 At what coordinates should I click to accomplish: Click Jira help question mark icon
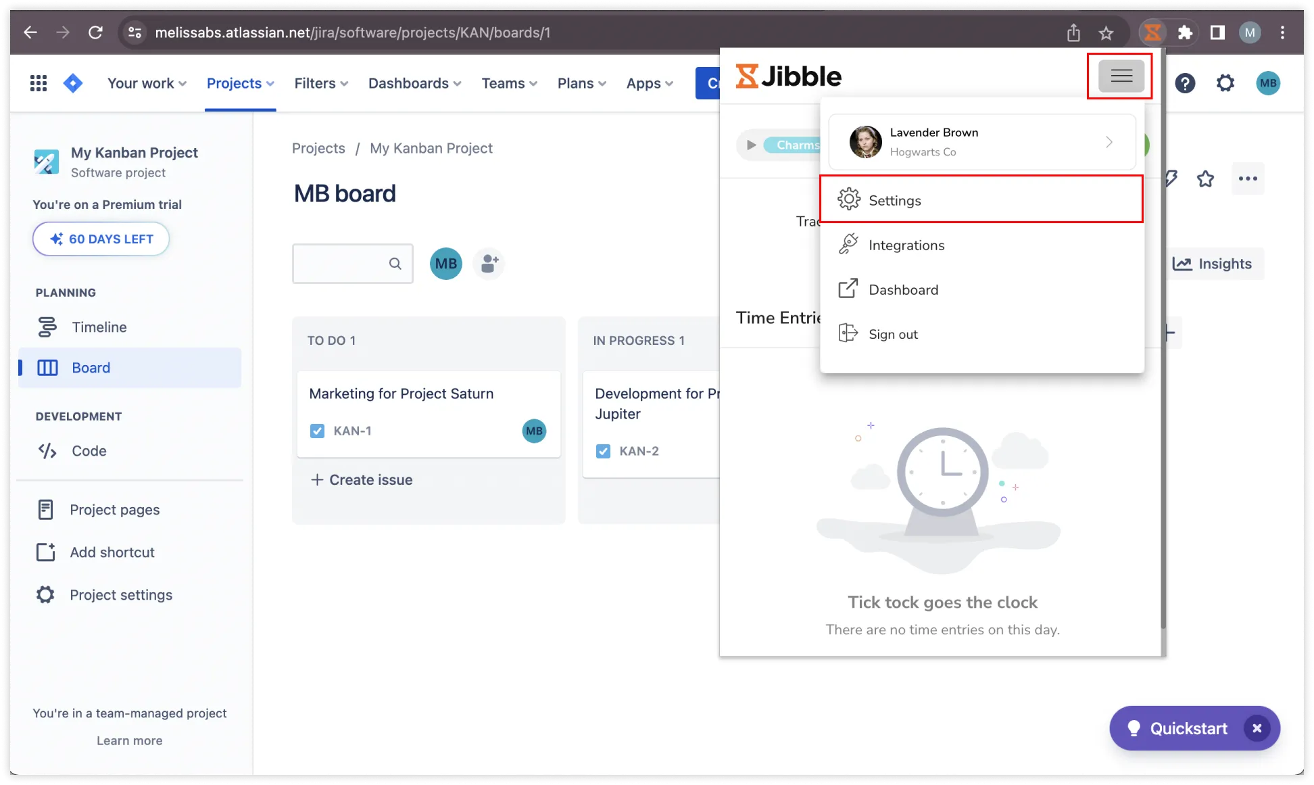[x=1185, y=83]
